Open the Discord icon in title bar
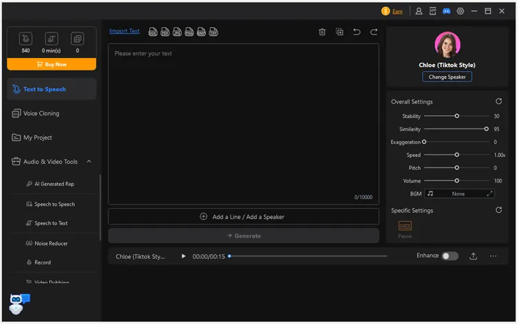This screenshot has height=324, width=518. [x=446, y=11]
